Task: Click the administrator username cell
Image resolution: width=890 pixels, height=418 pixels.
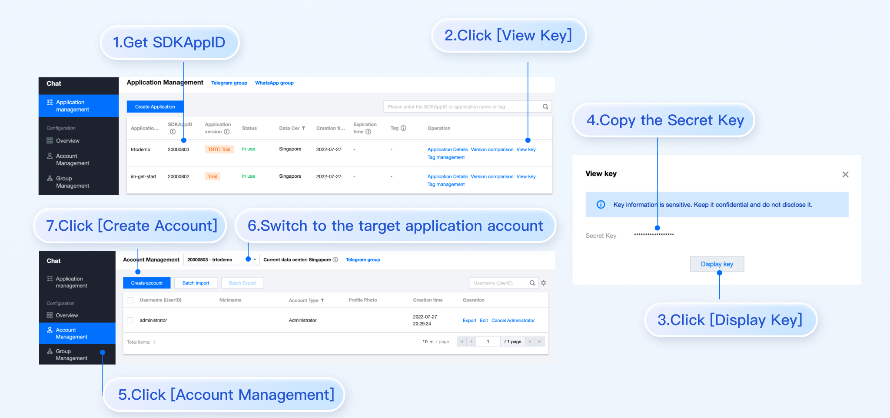Action: [x=153, y=320]
